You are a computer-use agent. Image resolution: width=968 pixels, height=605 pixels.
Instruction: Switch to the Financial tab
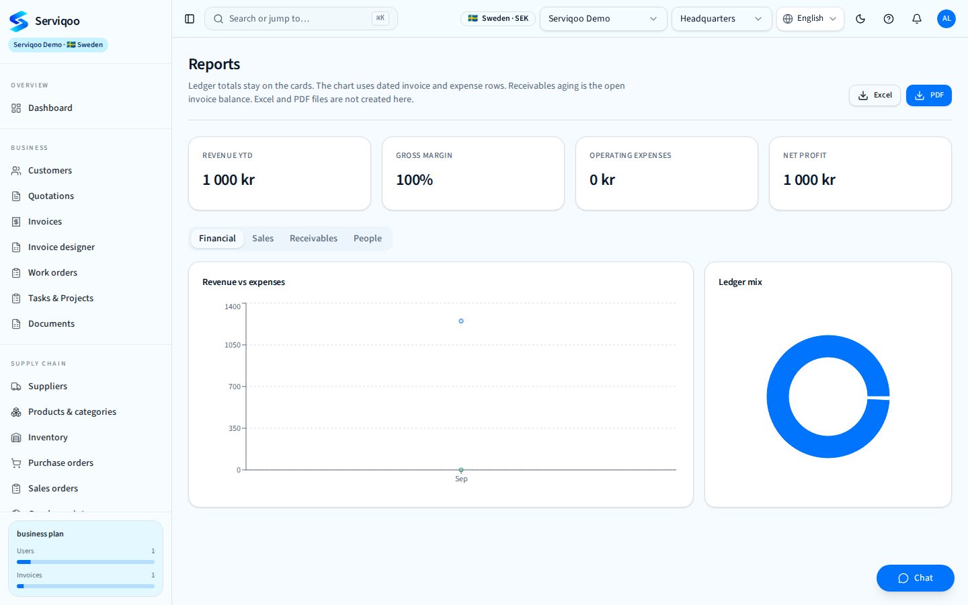217,239
